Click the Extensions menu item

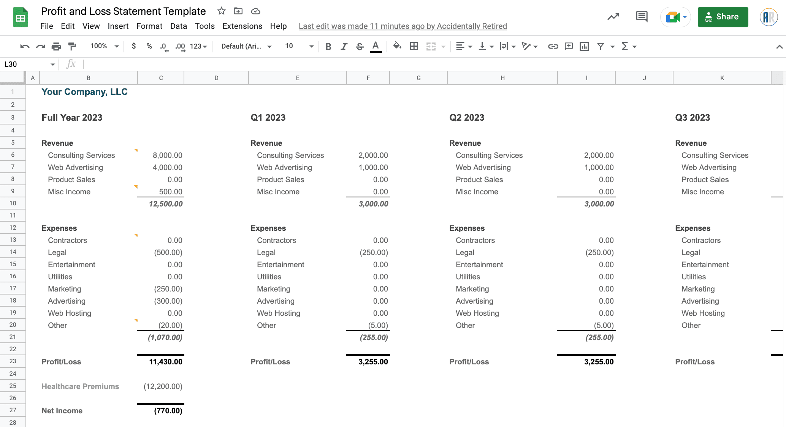tap(242, 25)
